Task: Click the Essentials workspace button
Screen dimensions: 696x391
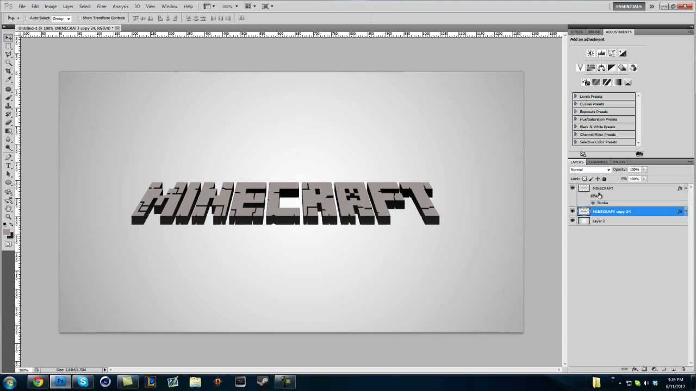Action: (629, 7)
